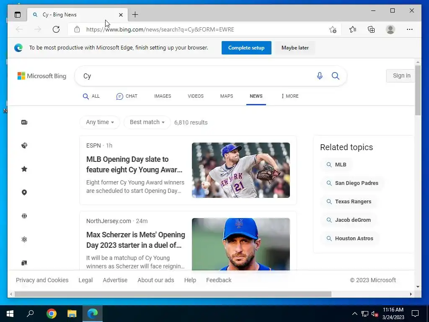Show hidden system tray icons

(354, 314)
